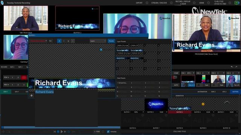
Task: Open RECORD / REPLAY settings gear
Action: (194, 3)
